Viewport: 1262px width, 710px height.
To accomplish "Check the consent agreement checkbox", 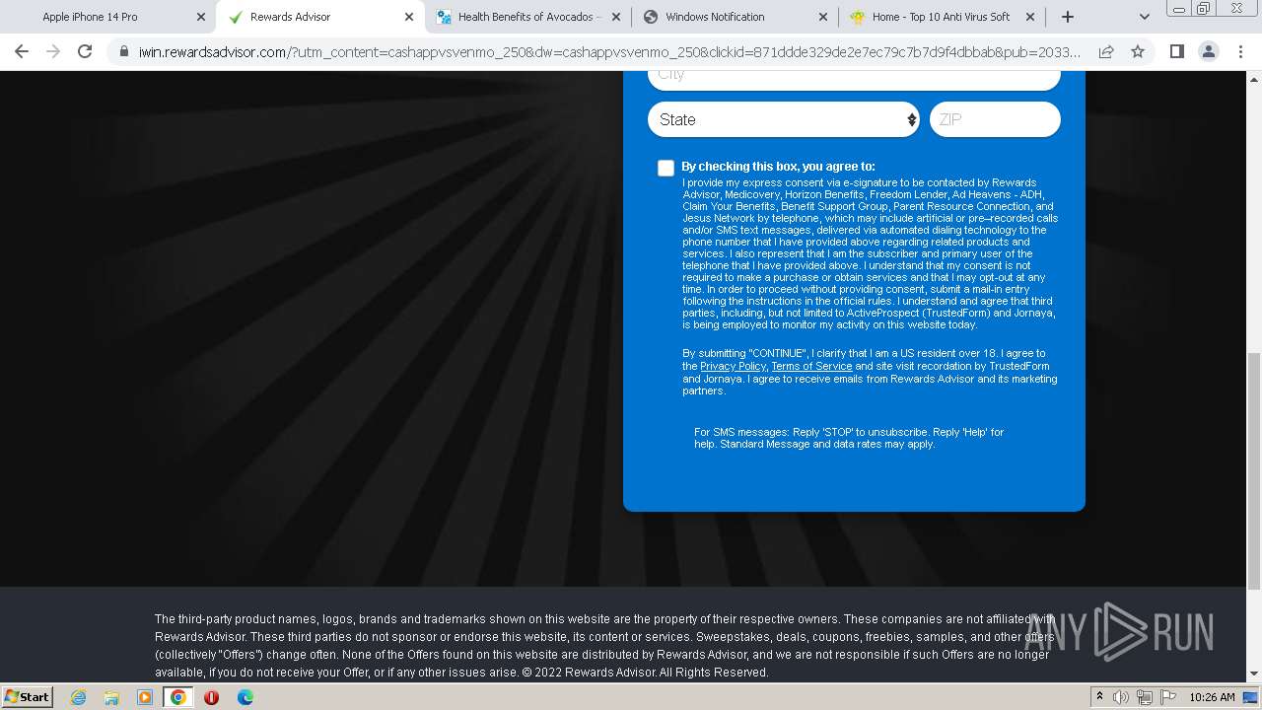I will 666,168.
